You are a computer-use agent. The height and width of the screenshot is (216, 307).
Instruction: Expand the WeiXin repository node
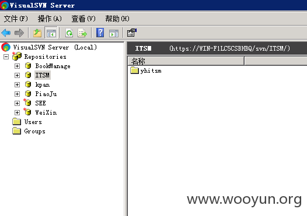17,112
